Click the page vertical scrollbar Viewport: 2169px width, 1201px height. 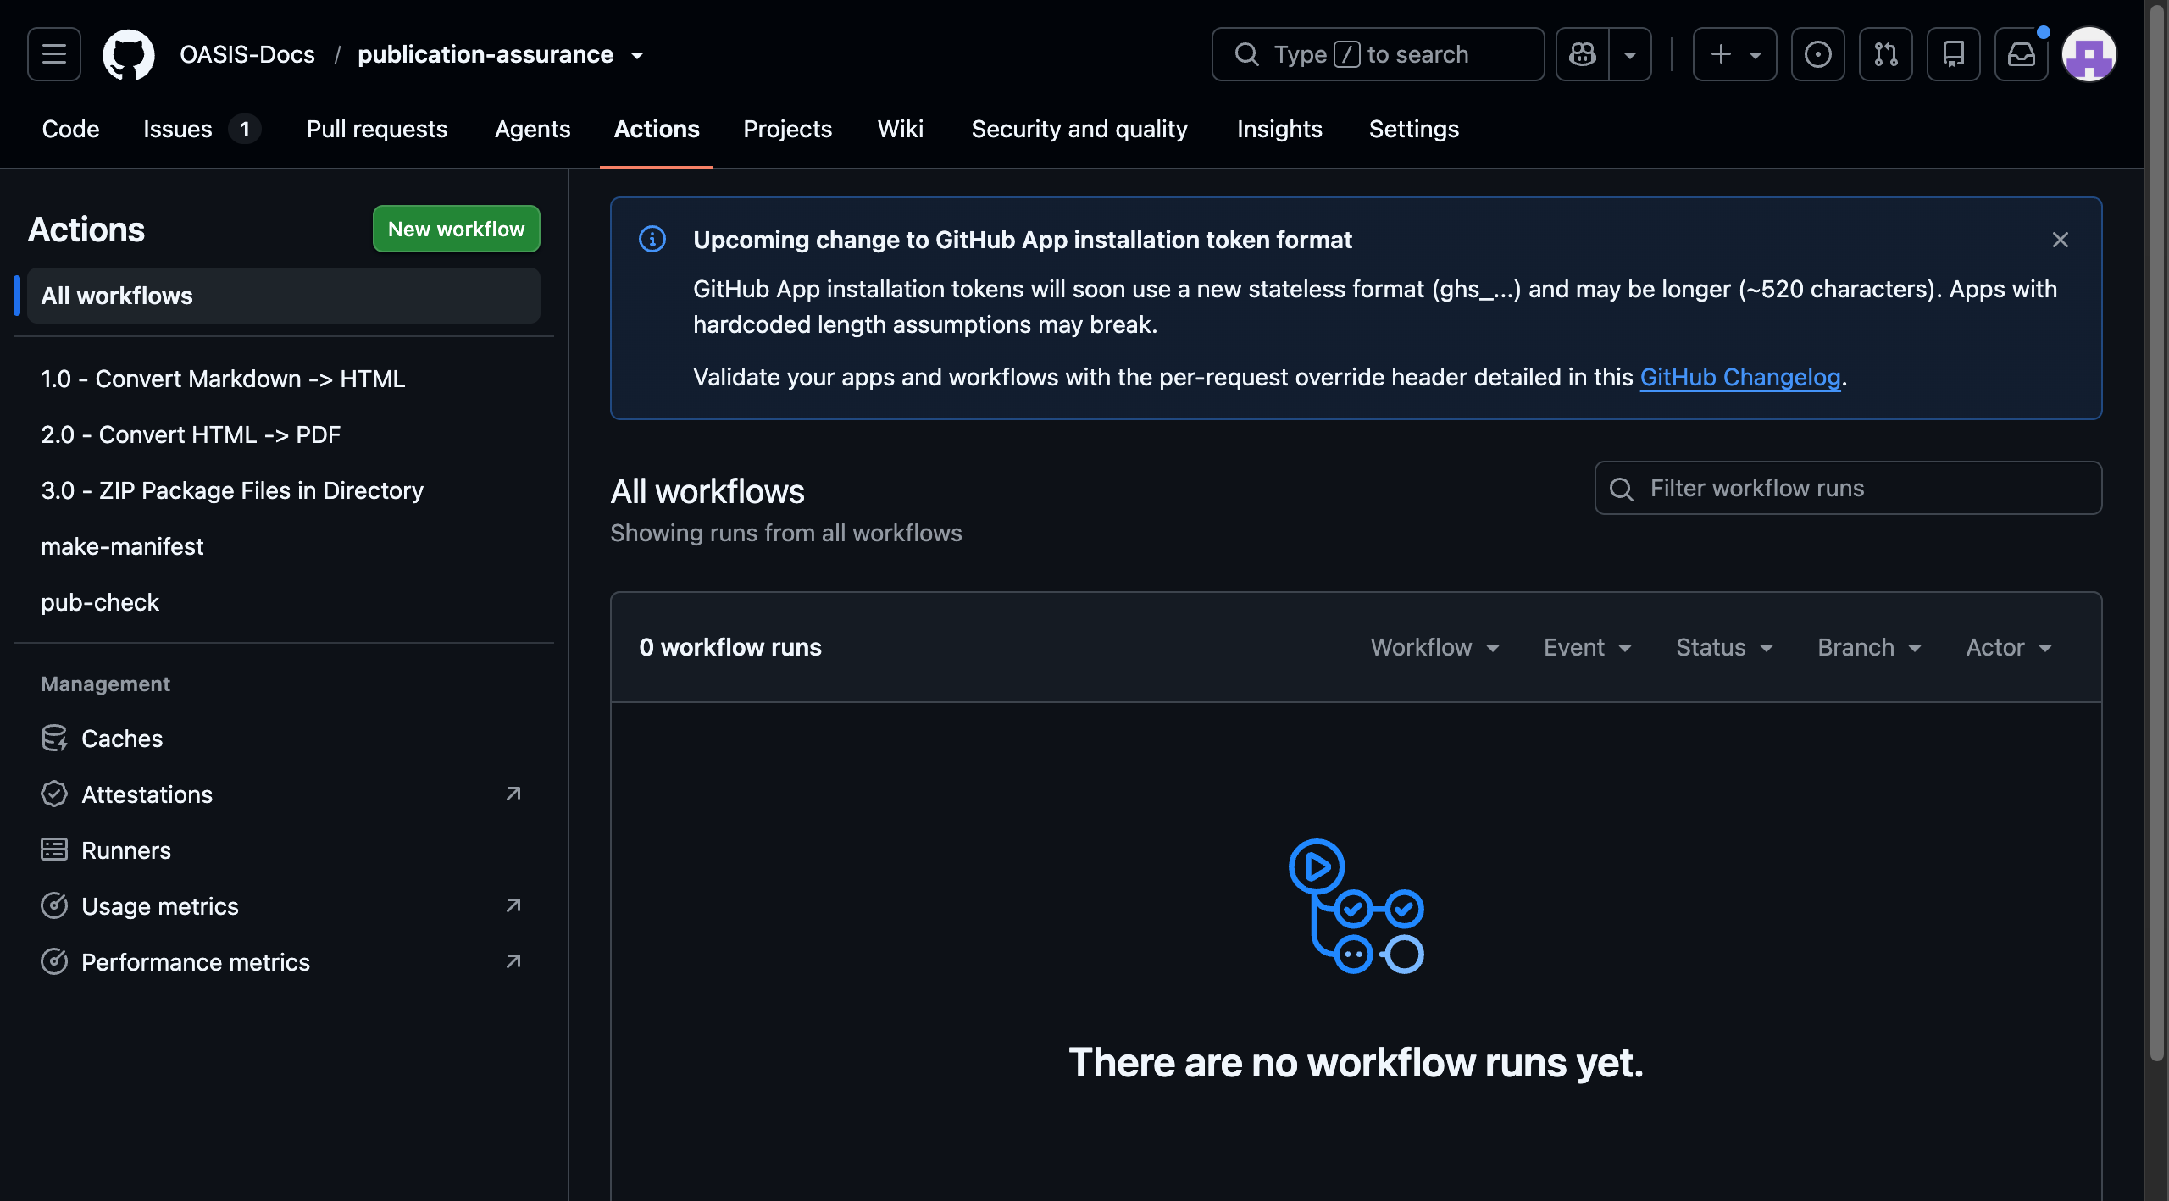point(2157,532)
